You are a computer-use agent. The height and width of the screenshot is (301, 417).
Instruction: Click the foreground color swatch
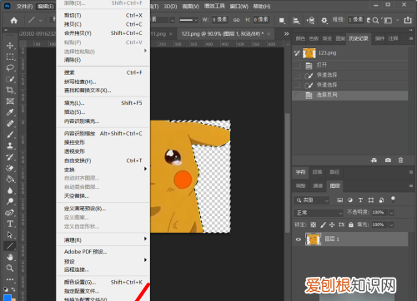click(8, 298)
